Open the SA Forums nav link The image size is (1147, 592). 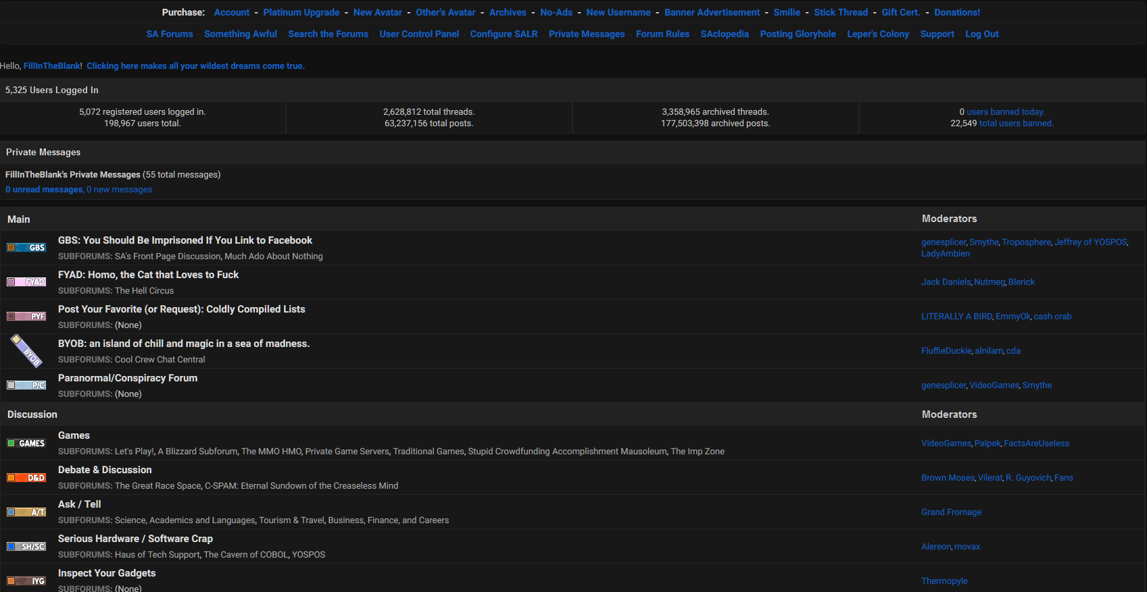[170, 34]
